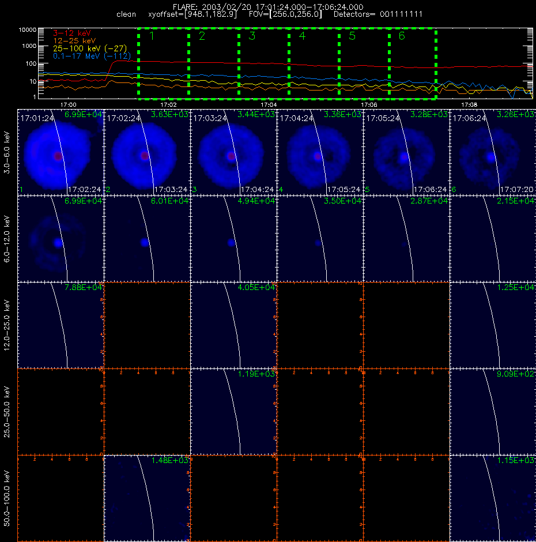
Task: Click the red flare core in 3-6 keV image starting 17:01:24
Action: [x=58, y=156]
